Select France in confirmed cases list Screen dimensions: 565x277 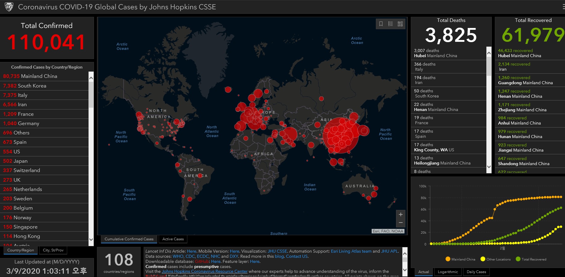45,114
